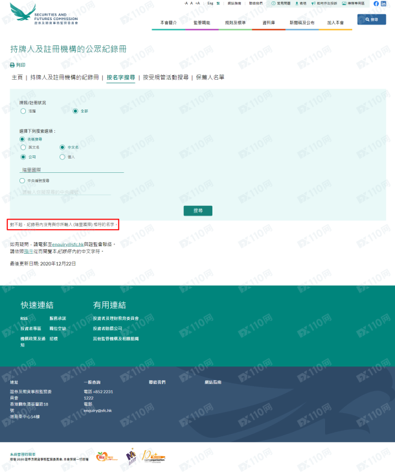Open 新聞稿及公布 navigation menu

302,23
